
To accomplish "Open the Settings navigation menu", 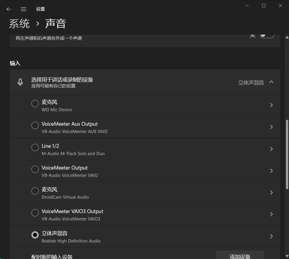I will [23, 9].
